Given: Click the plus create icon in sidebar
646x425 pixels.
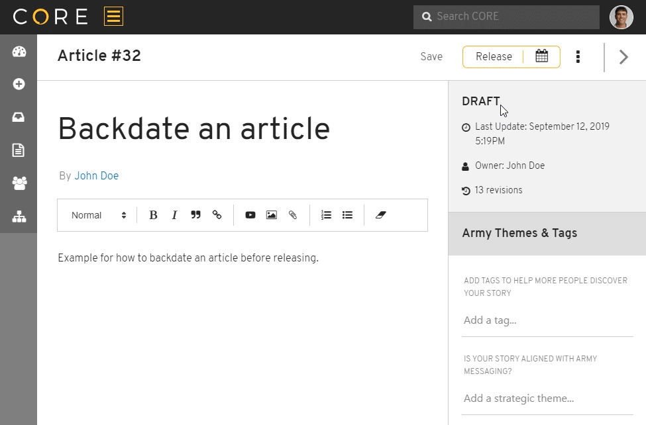Looking at the screenshot, I should [19, 84].
